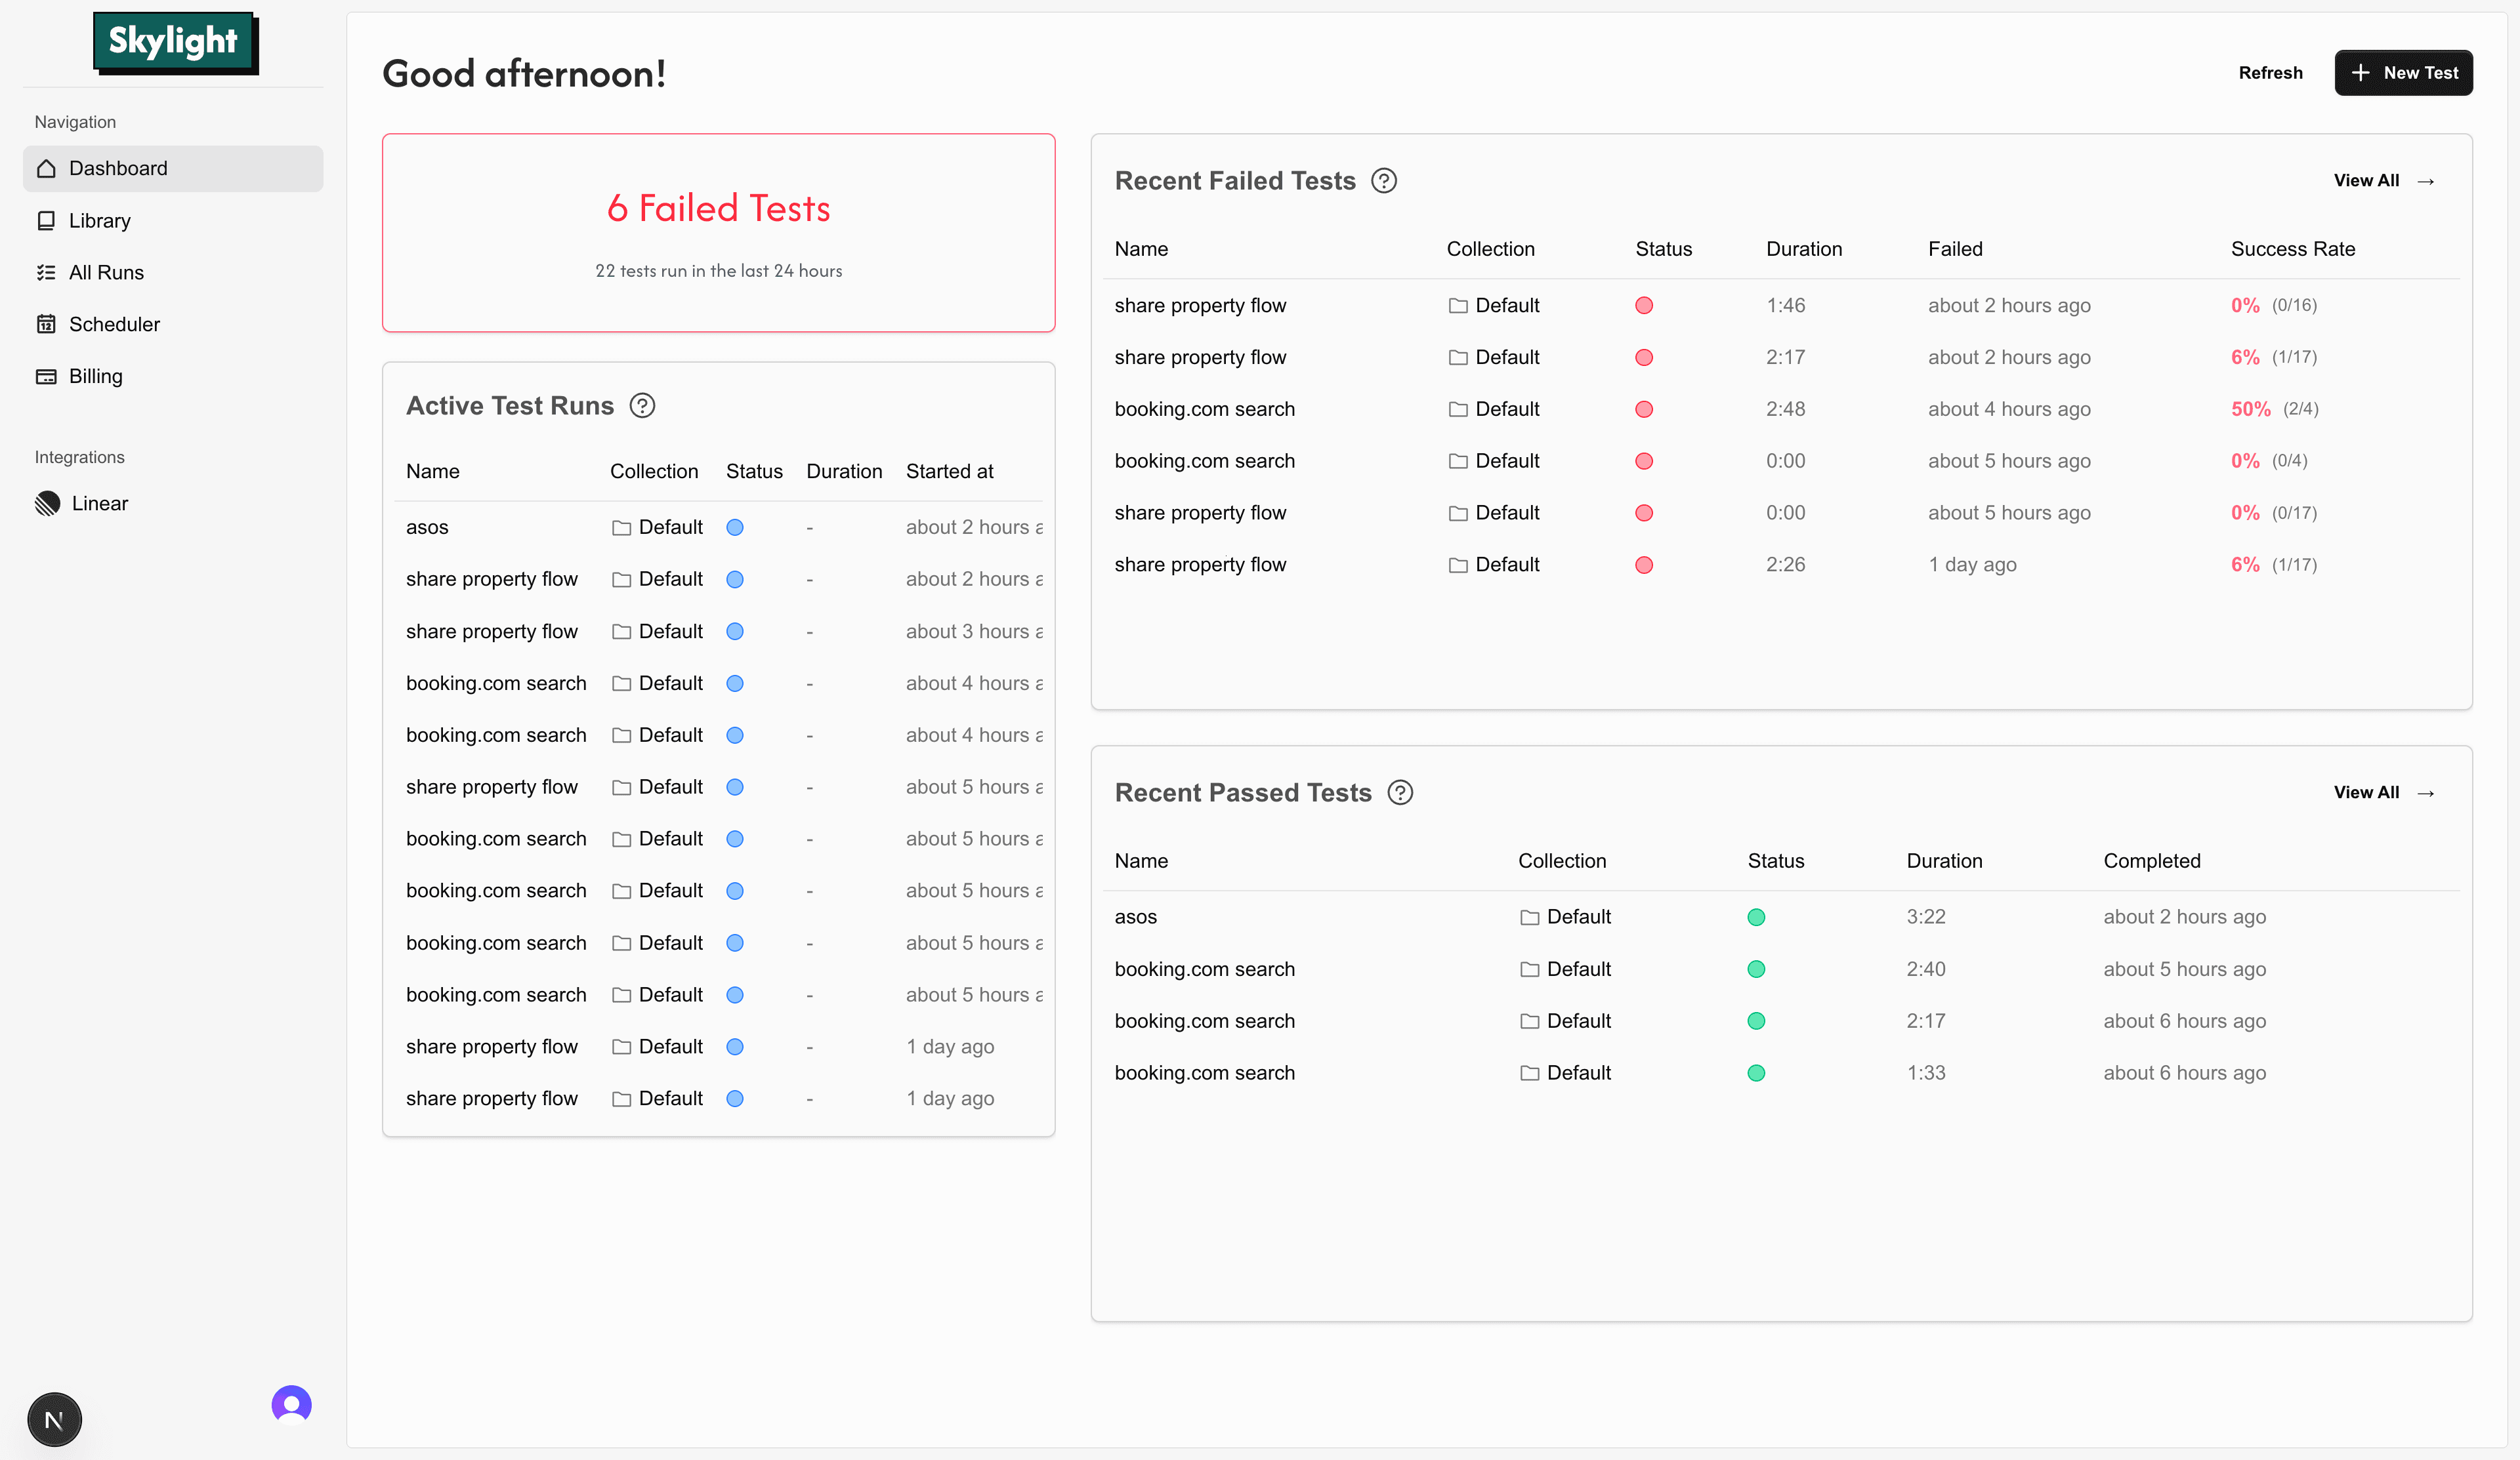Click 0% (0/16) success rate
Screen dimensions: 2520x1460
(2273, 306)
